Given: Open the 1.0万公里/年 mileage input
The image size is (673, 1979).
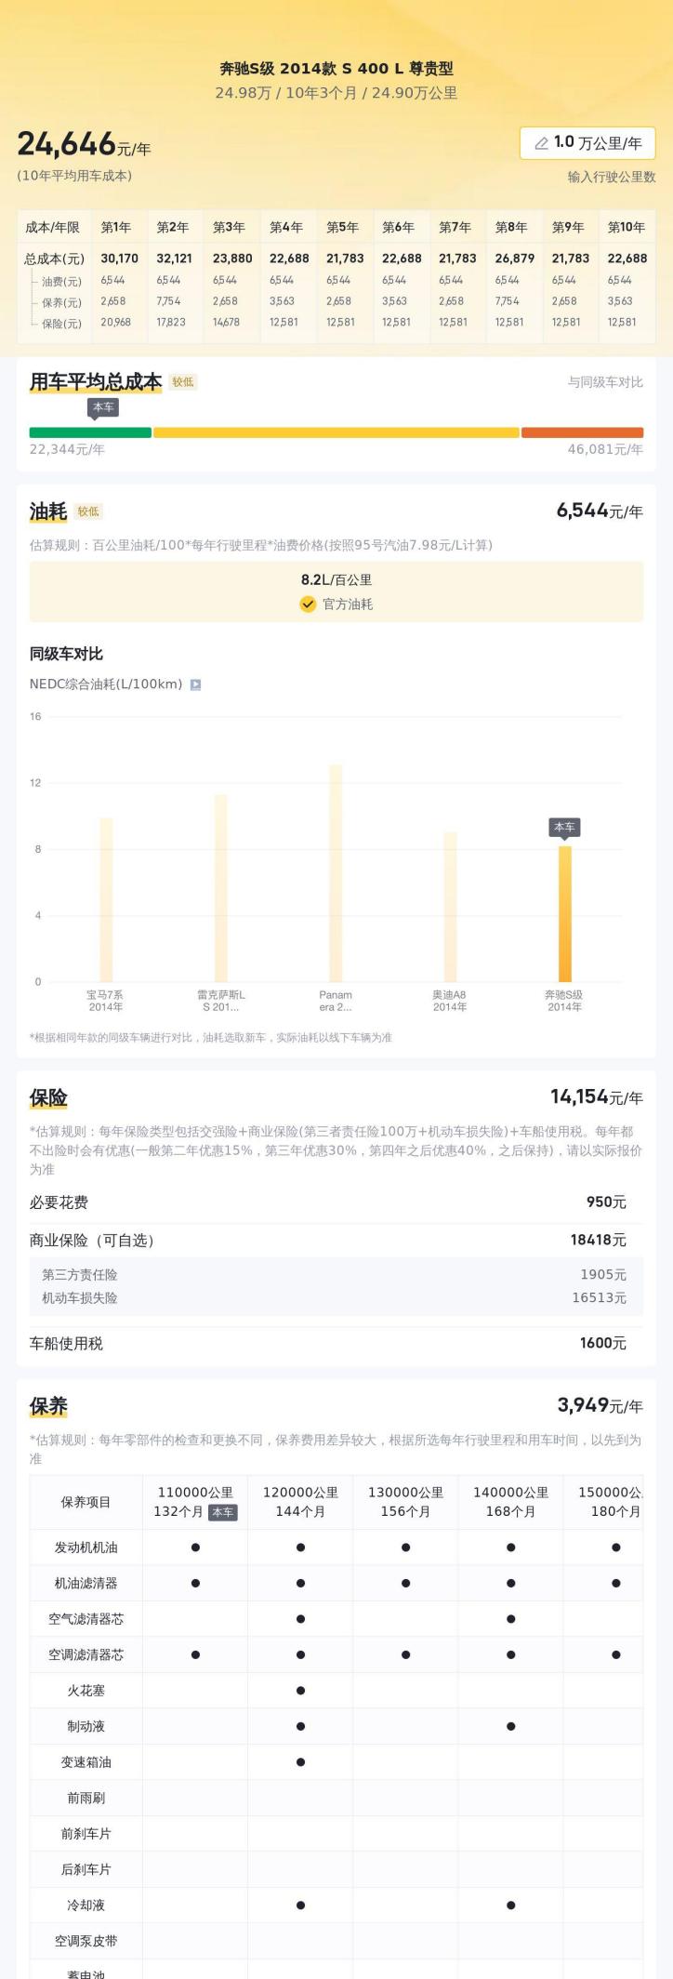Looking at the screenshot, I should [x=587, y=143].
